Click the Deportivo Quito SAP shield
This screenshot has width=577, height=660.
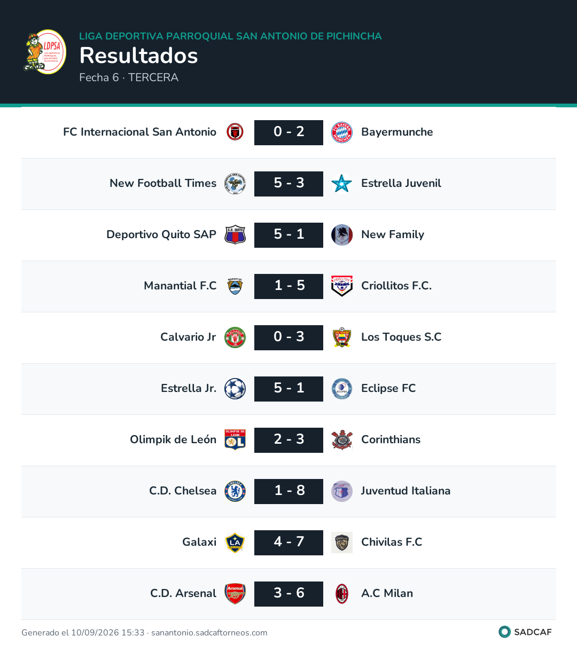click(235, 234)
